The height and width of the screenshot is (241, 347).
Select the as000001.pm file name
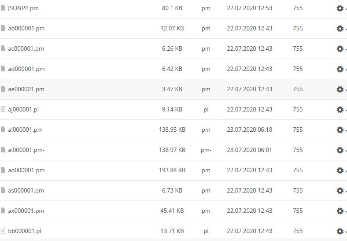[x=26, y=190]
